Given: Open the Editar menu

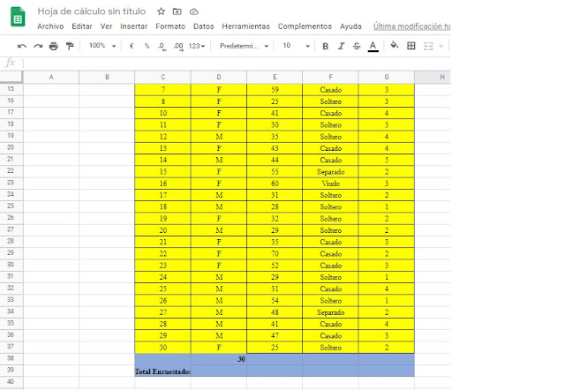Looking at the screenshot, I should point(82,26).
